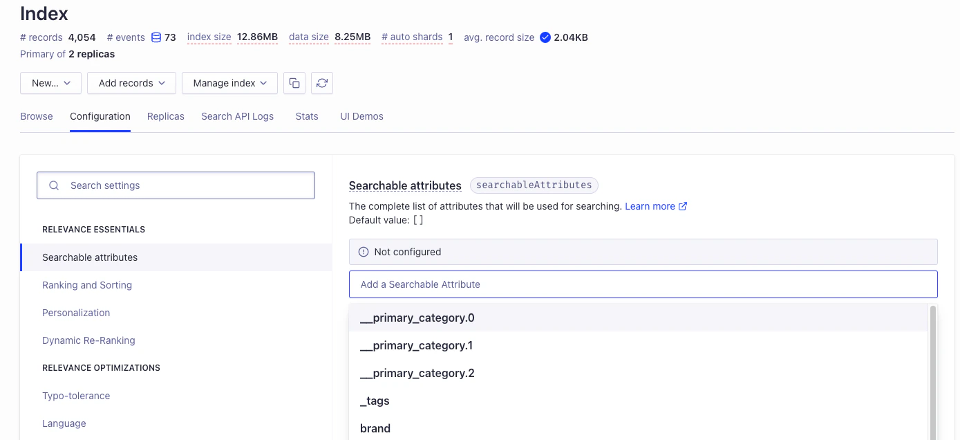
Task: Click the blue check badge near avg. record size
Action: [546, 37]
